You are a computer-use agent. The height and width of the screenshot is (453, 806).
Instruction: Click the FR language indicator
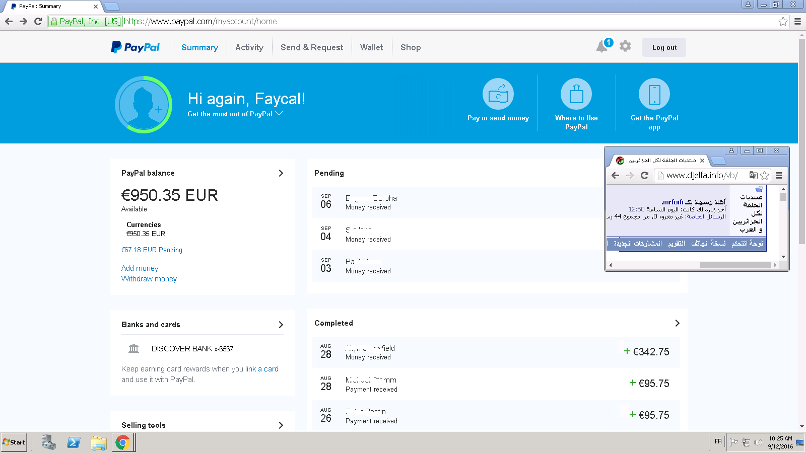click(718, 441)
